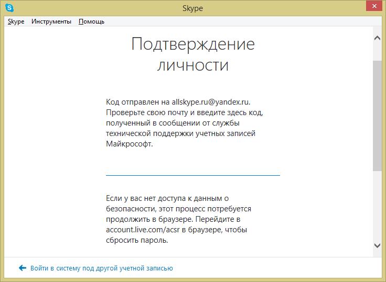Click Войти в систему под другой учетной записью

coord(101,268)
